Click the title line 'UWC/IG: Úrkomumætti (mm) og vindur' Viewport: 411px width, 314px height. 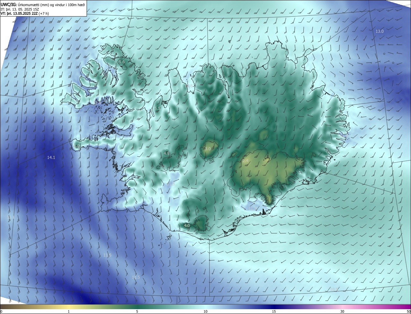pyautogui.click(x=43, y=4)
